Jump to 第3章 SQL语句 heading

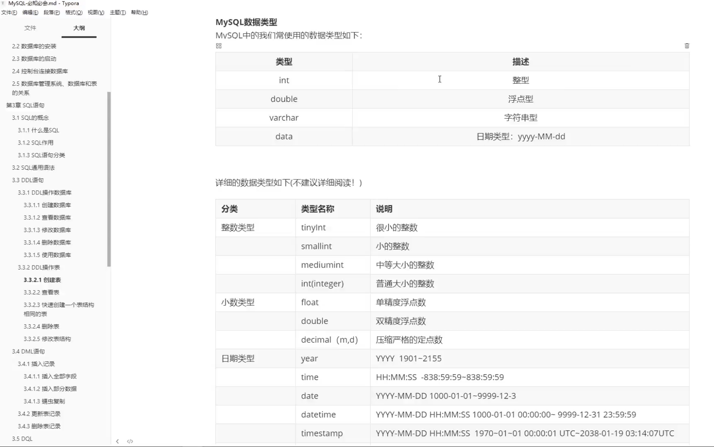(25, 106)
